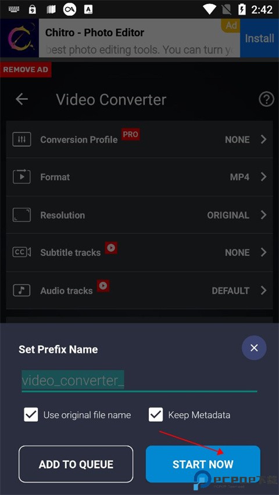
Task: Uncheck Use original file name
Action: pyautogui.click(x=31, y=414)
